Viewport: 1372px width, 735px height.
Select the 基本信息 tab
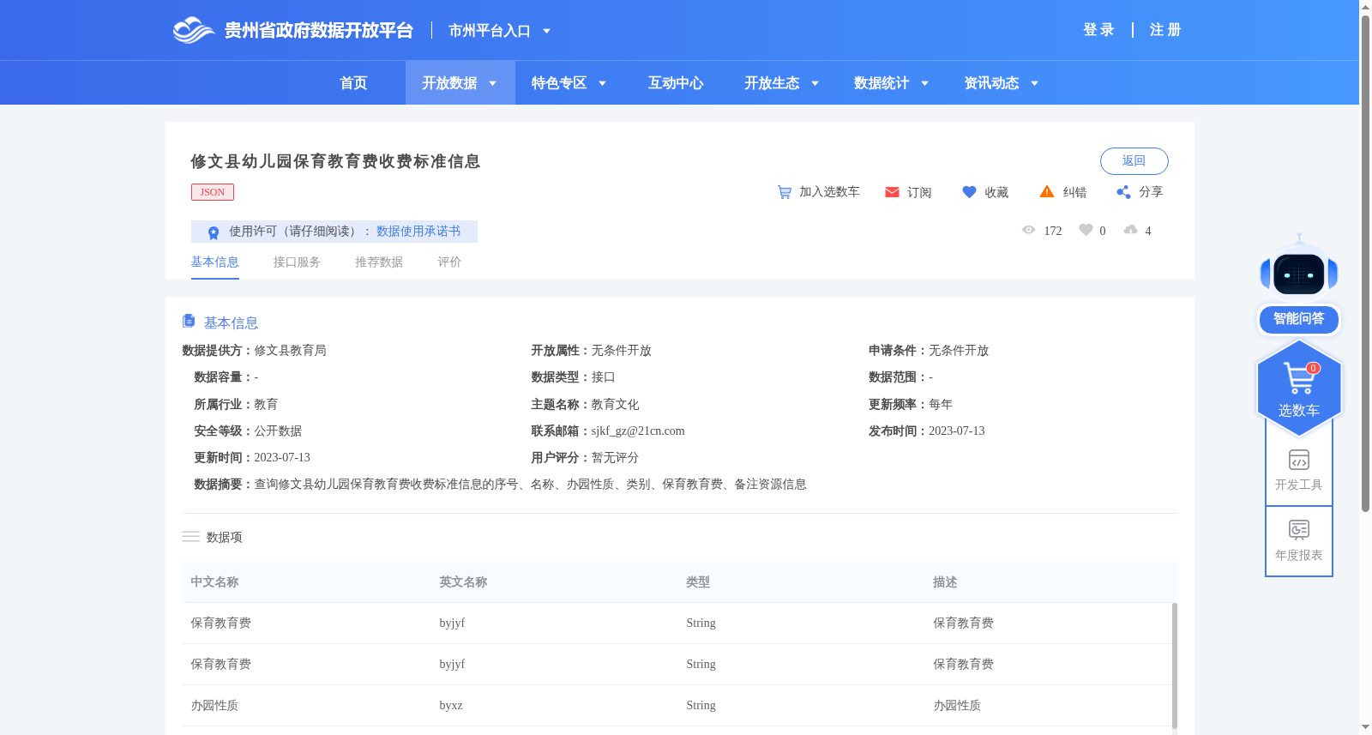pos(214,262)
